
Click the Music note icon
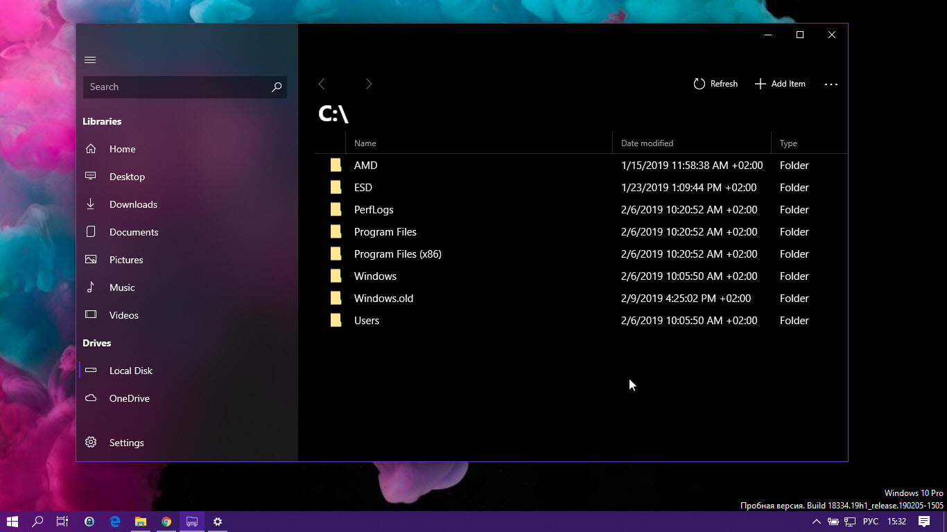click(91, 287)
